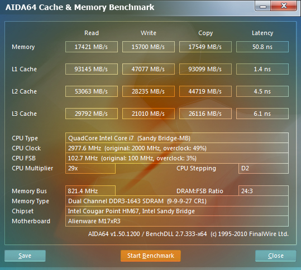This screenshot has width=301, height=270.
Task: Click the CPU Type QuadCore Intel field
Action: [177, 138]
